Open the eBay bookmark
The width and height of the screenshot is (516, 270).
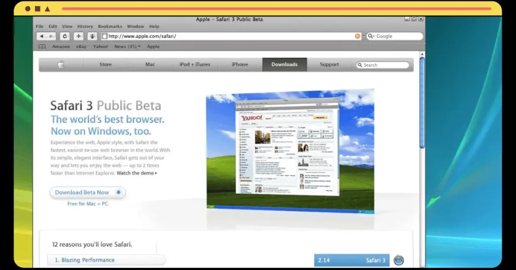[x=81, y=47]
